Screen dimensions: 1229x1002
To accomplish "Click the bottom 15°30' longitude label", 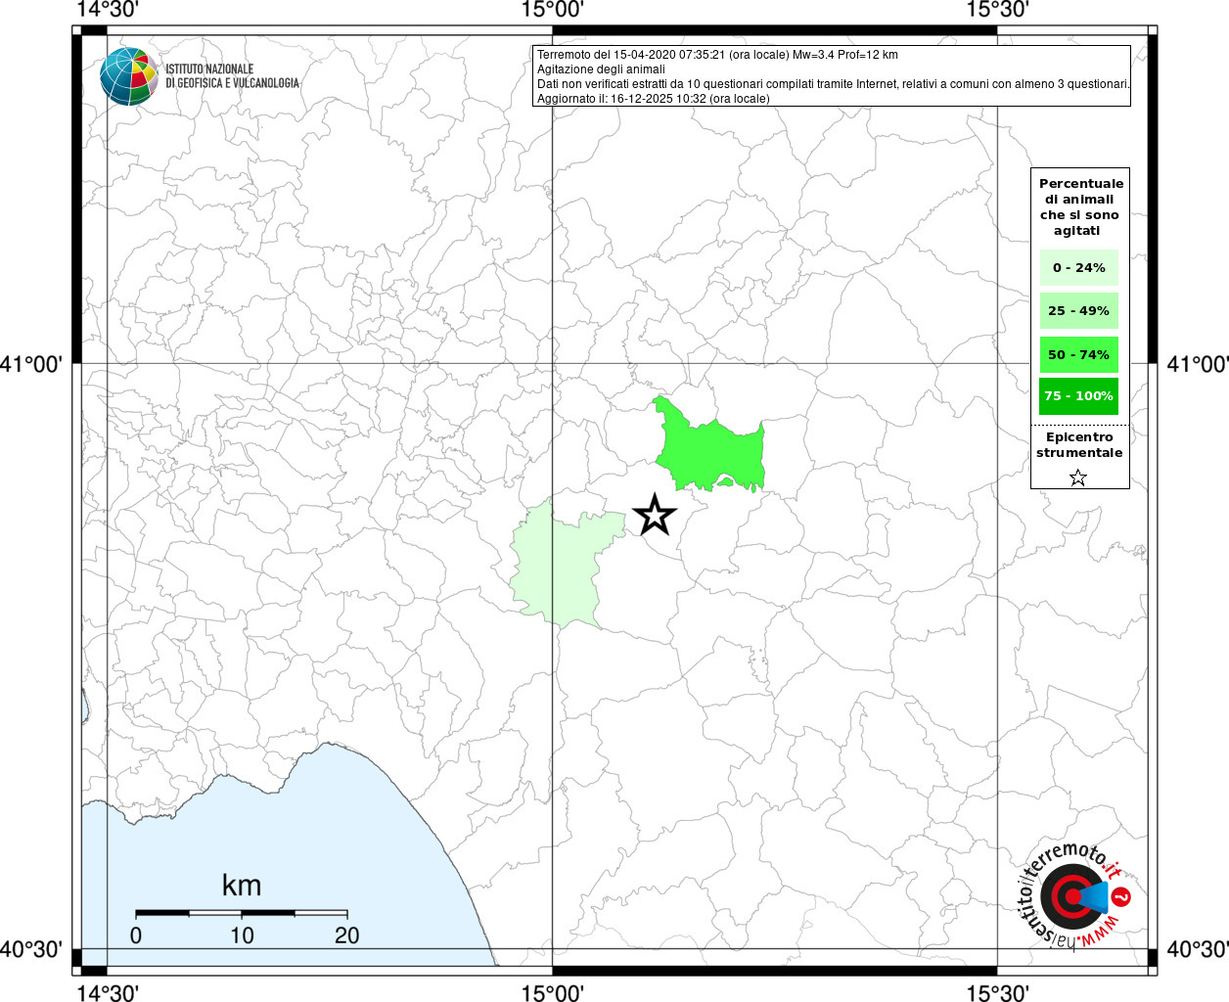I will tap(997, 992).
